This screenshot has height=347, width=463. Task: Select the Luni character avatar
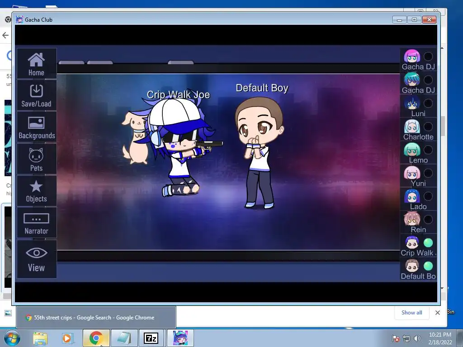[x=412, y=103]
